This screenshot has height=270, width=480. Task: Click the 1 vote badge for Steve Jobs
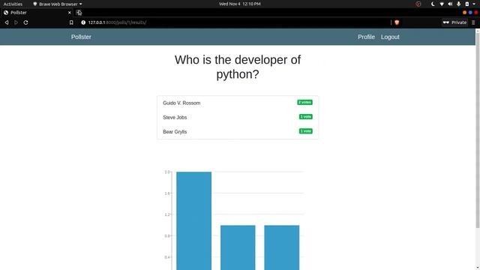[x=305, y=117]
